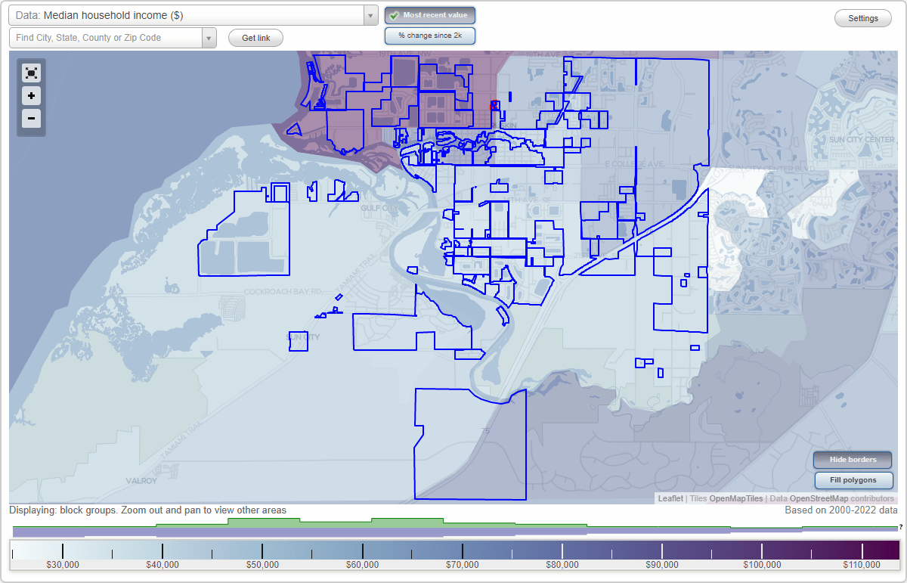Toggle the Hide borders button
This screenshot has height=583, width=907.
point(853,459)
